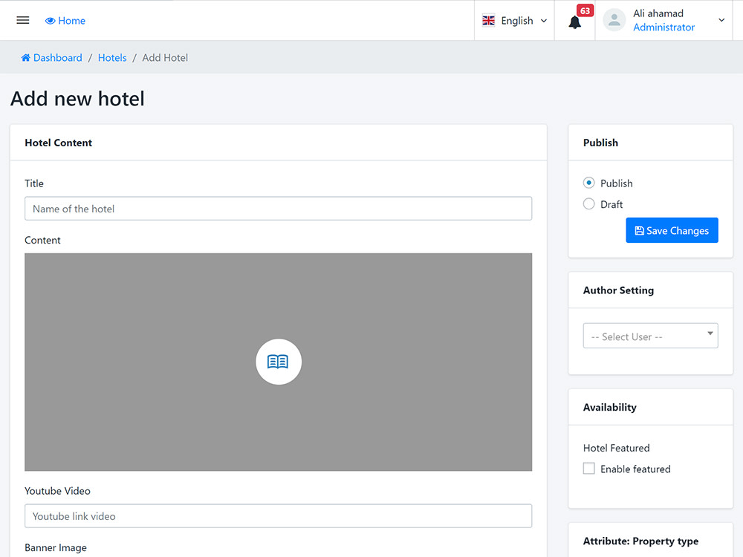This screenshot has height=557, width=743.
Task: Open the hamburger navigation menu
Action: [x=22, y=20]
